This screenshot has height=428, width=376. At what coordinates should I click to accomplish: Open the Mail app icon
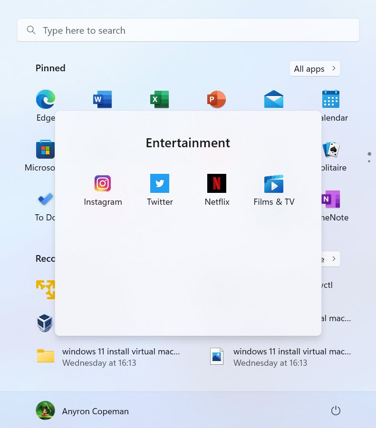(274, 99)
